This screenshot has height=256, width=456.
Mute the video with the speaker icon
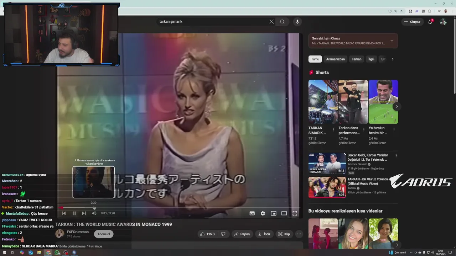point(94,213)
